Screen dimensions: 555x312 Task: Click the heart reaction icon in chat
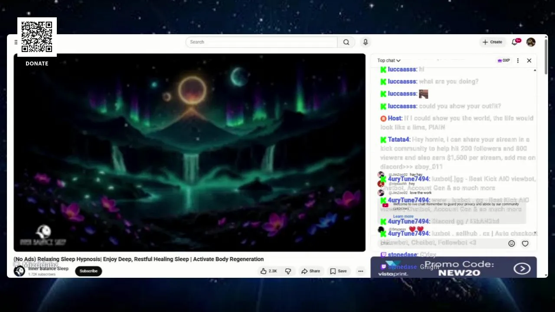pos(525,244)
